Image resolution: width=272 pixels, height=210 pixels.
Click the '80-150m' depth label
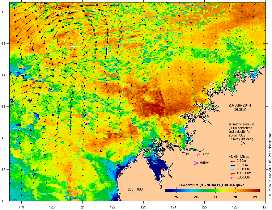[x=243, y=169]
